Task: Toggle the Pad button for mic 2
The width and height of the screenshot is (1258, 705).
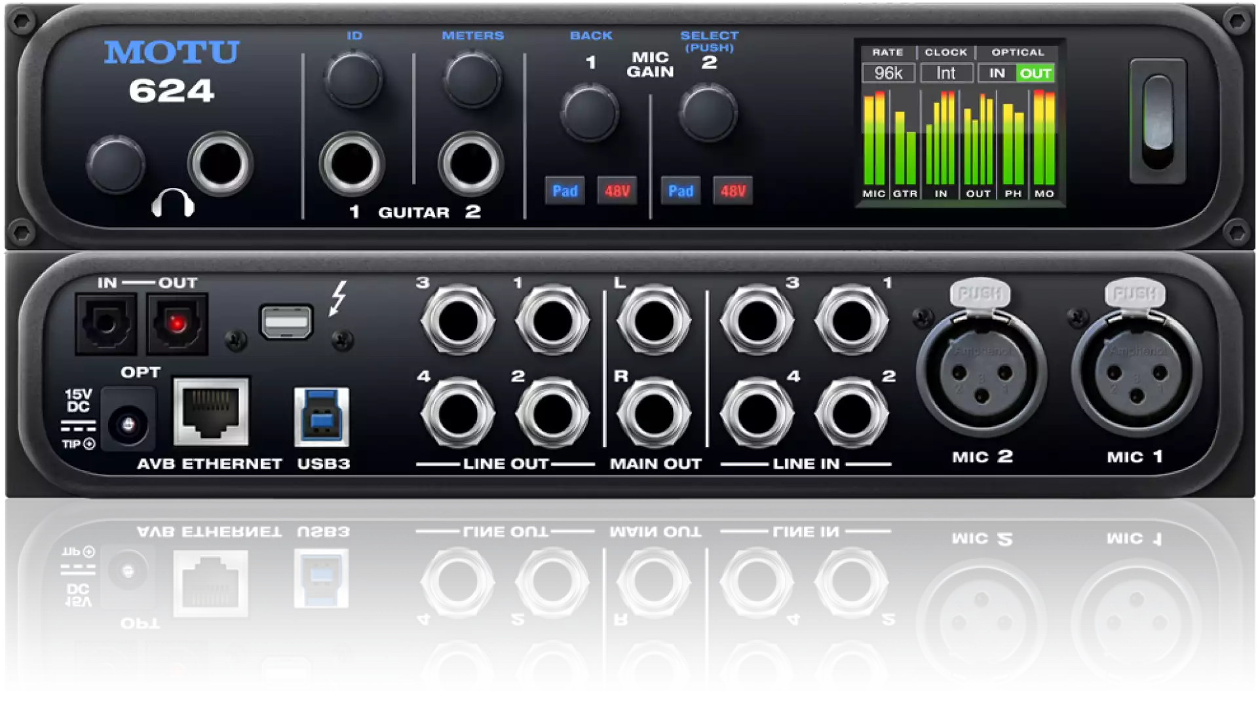Action: click(681, 191)
